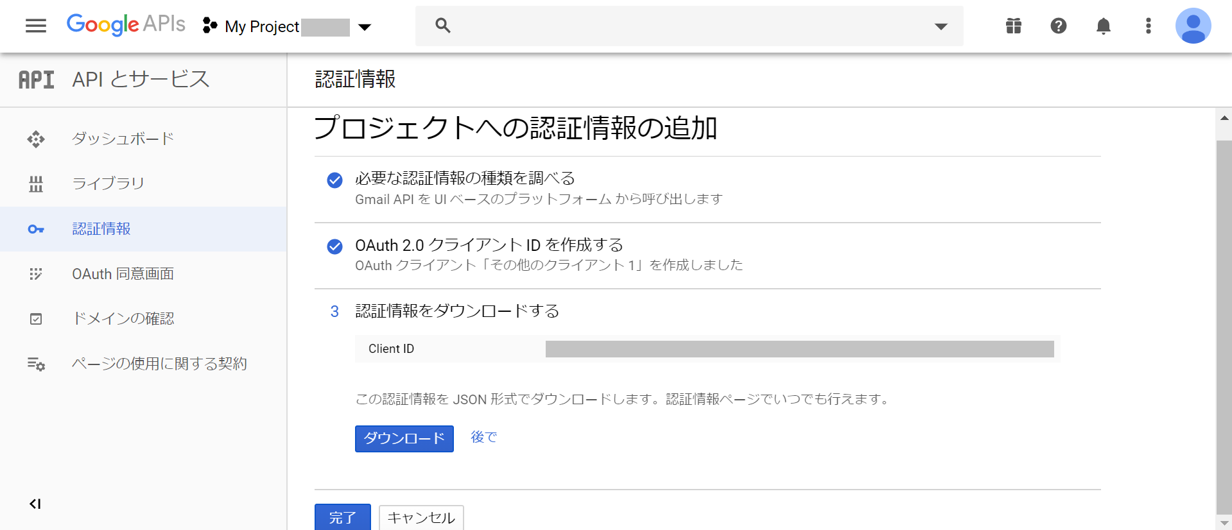Click the プロジェクトへの認証情報の追加 heading
Viewport: 1232px width, 530px height.
516,128
